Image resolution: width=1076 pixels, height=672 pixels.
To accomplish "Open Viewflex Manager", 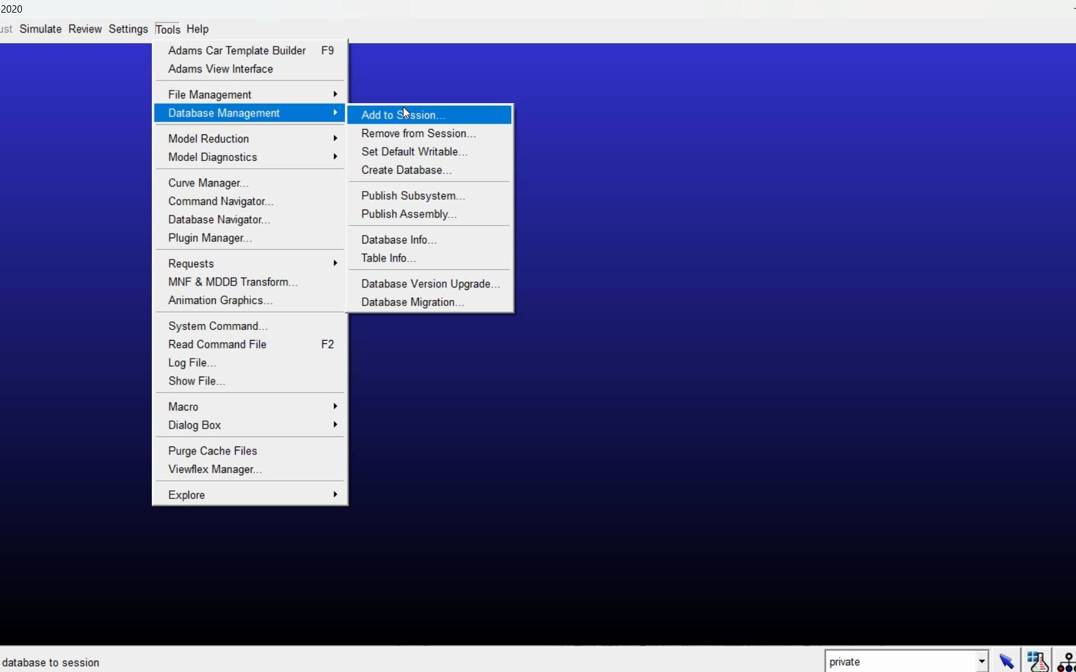I will tap(250, 469).
